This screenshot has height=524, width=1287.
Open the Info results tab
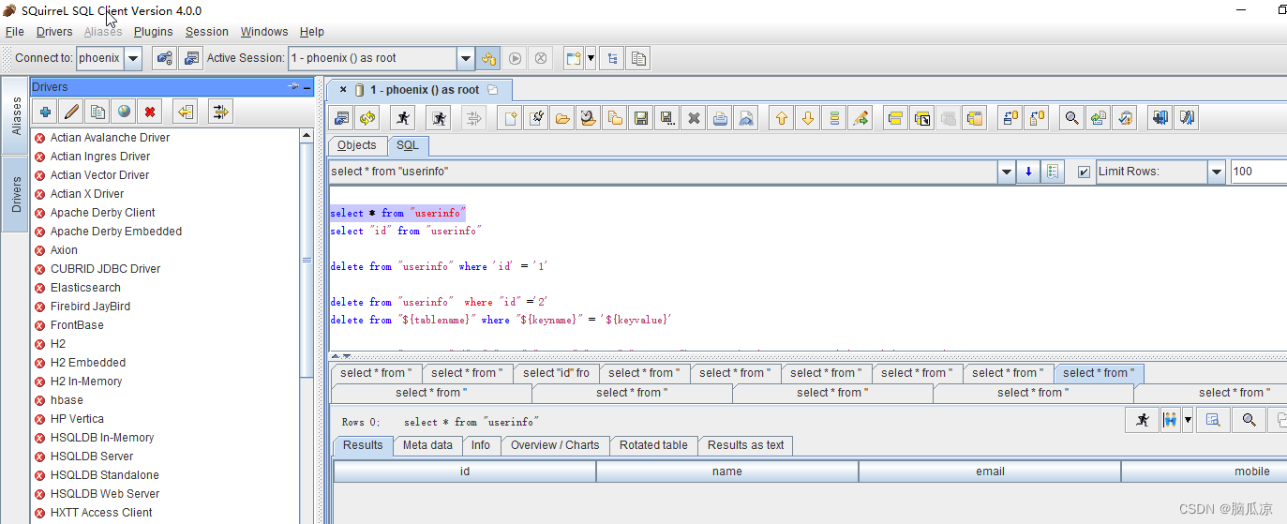pyautogui.click(x=481, y=445)
